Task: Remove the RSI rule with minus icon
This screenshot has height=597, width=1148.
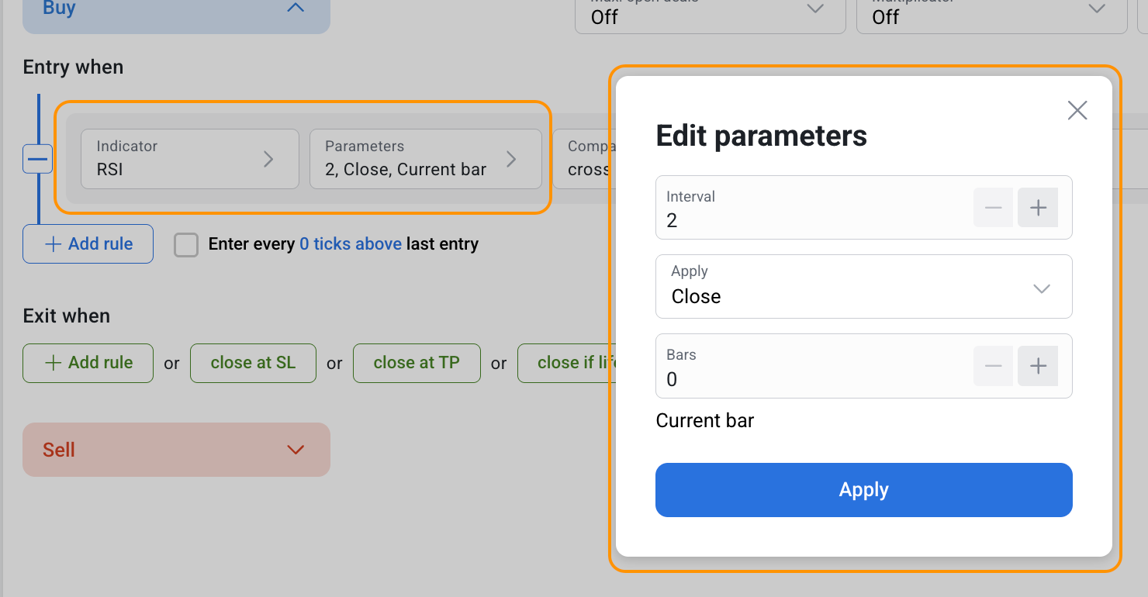Action: coord(37,159)
